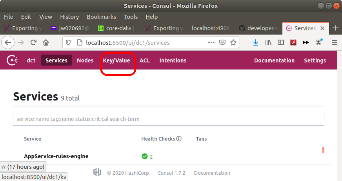The image size is (342, 181).
Task: Switch to the core-data tab
Action: click(117, 28)
